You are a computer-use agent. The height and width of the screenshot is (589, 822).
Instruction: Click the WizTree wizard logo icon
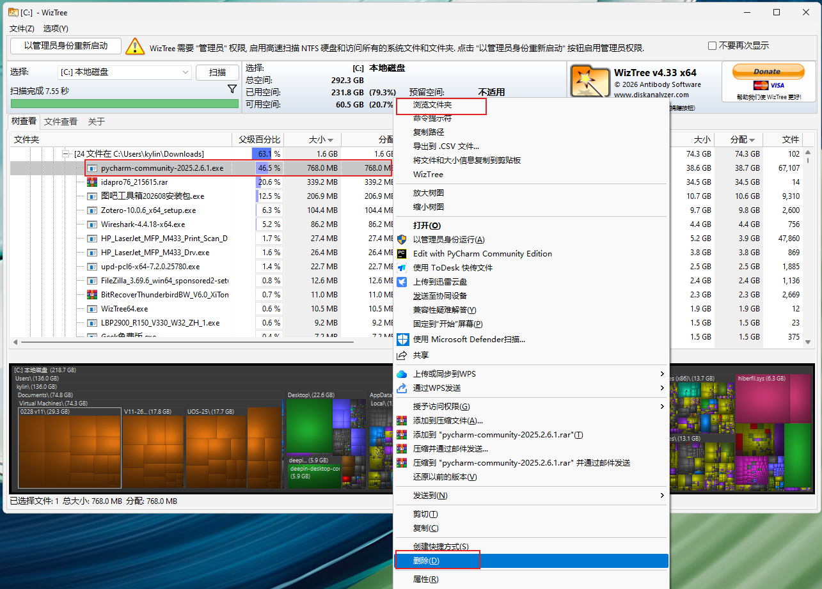click(x=589, y=81)
